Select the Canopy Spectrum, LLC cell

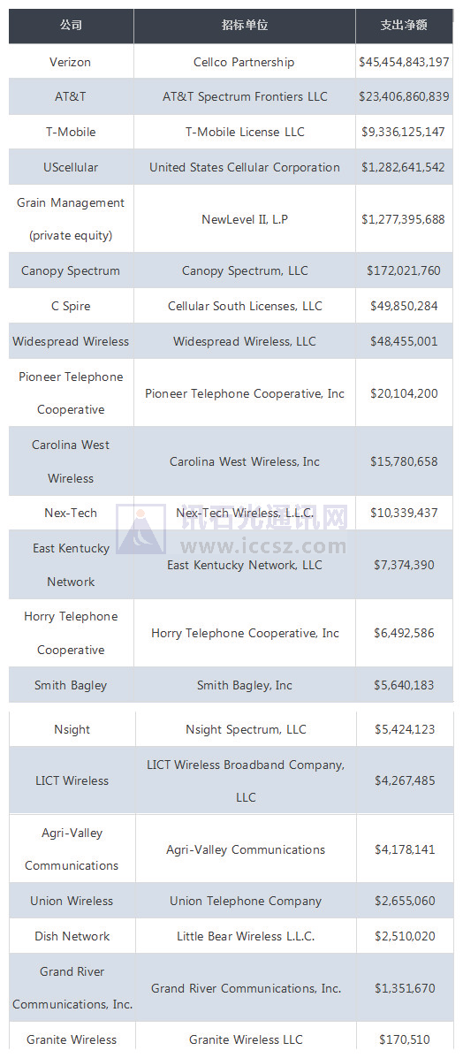245,270
